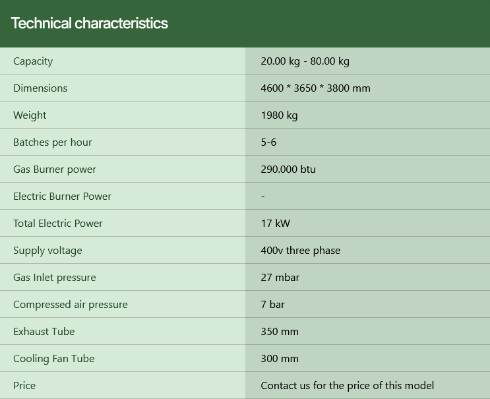This screenshot has height=399, width=490.
Task: Click the Compressed air pressure label
Action: point(71,305)
